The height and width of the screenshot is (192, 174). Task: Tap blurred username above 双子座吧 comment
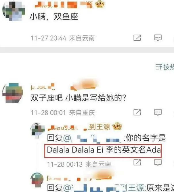63,86
